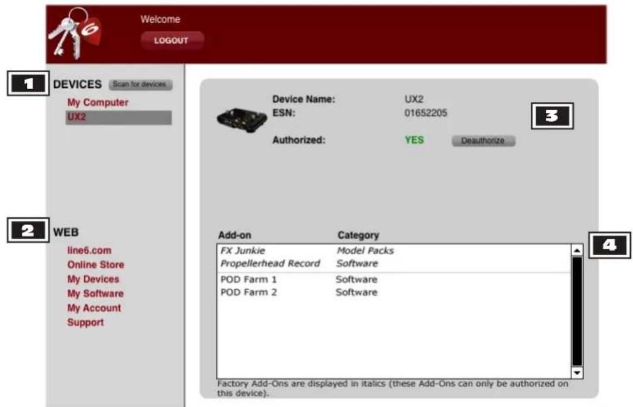Click the Add-on column header
The width and height of the screenshot is (633, 407).
tap(235, 236)
